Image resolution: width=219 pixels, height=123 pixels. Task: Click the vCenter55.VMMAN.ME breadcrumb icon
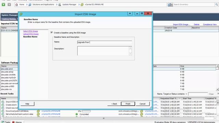pyautogui.click(x=82, y=4)
